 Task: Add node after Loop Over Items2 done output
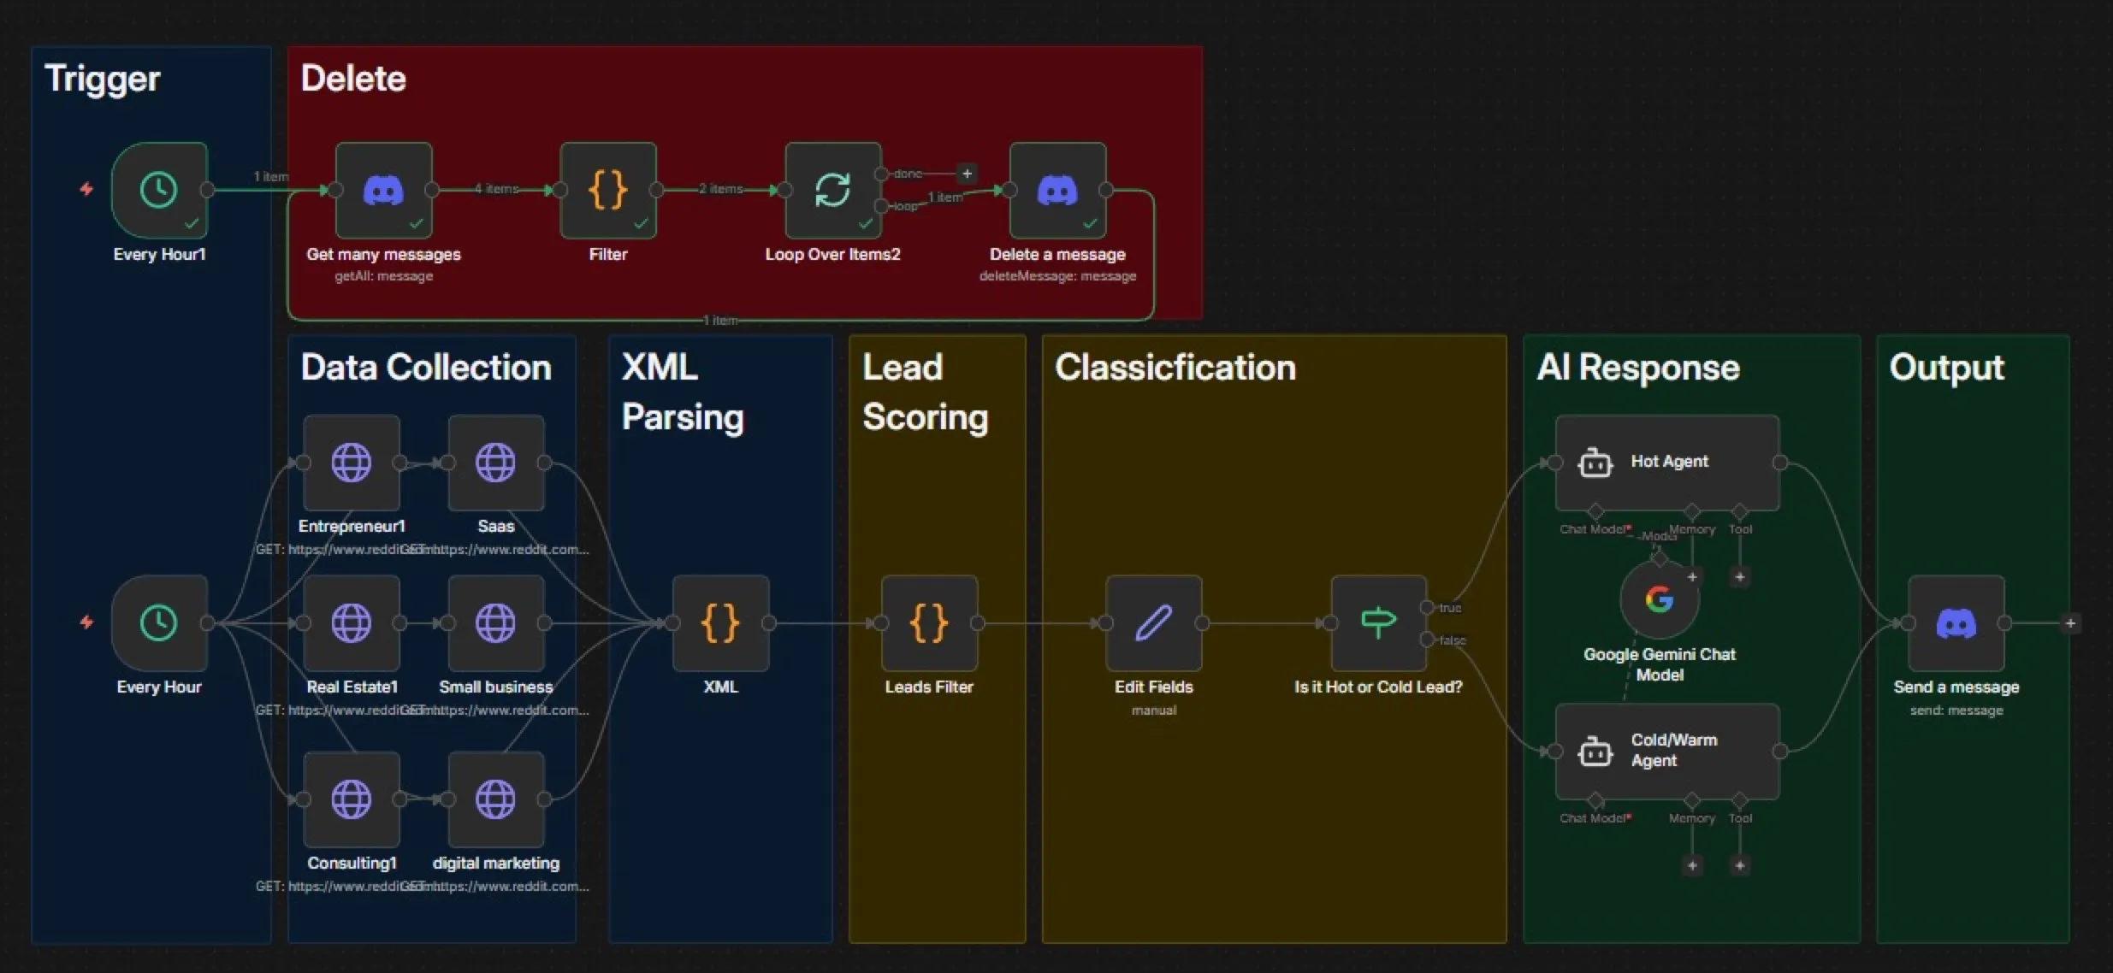[x=967, y=174]
